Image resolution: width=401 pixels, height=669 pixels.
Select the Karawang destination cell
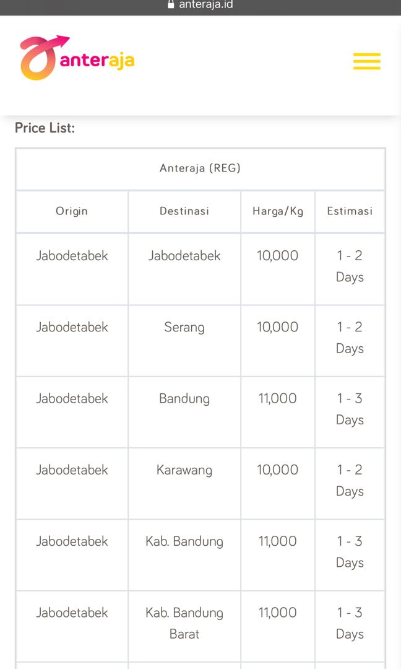184,470
